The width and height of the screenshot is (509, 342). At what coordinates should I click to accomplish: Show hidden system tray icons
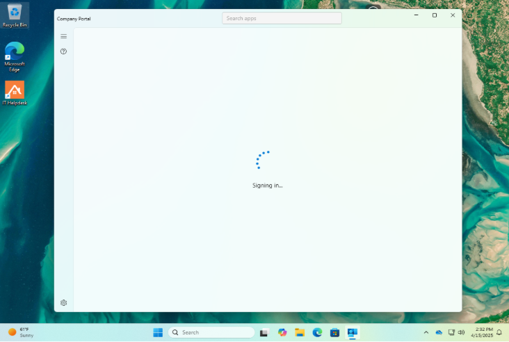(426, 332)
